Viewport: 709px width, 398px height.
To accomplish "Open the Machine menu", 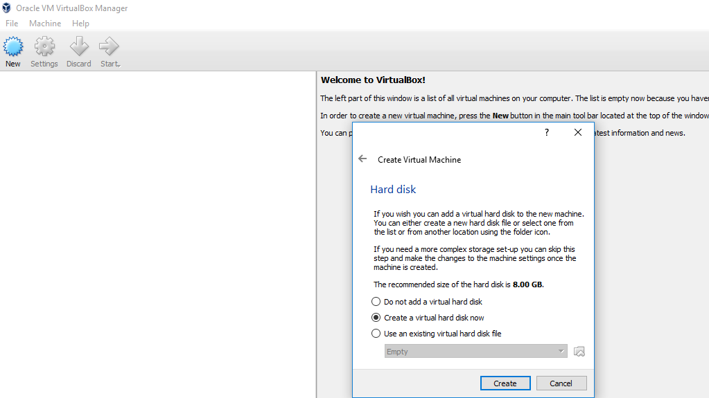I will (45, 24).
